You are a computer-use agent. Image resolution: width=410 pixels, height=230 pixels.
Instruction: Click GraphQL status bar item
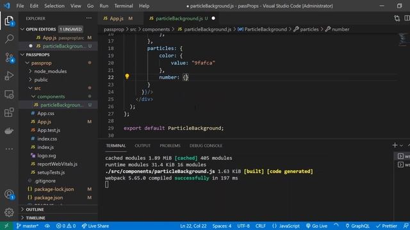pos(357,226)
